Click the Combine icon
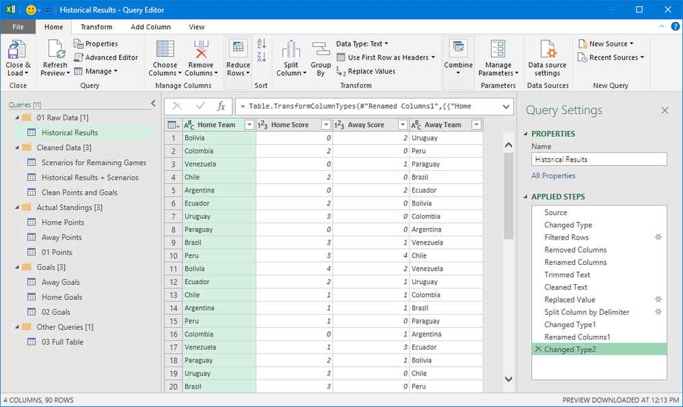Screen dimensions: 683x407 (x=459, y=48)
